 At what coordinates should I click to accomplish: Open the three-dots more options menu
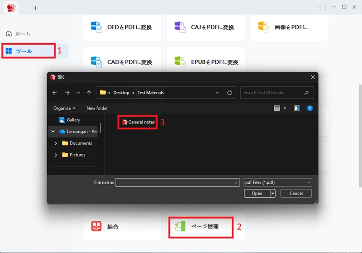[319, 7]
